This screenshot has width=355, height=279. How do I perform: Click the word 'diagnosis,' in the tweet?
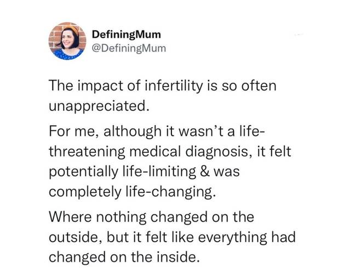[218, 152]
